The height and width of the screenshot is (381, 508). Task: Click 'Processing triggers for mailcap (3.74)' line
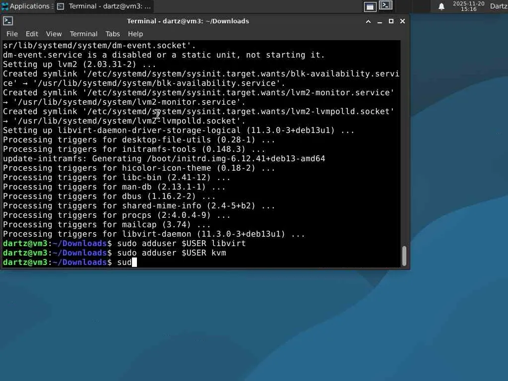point(107,224)
